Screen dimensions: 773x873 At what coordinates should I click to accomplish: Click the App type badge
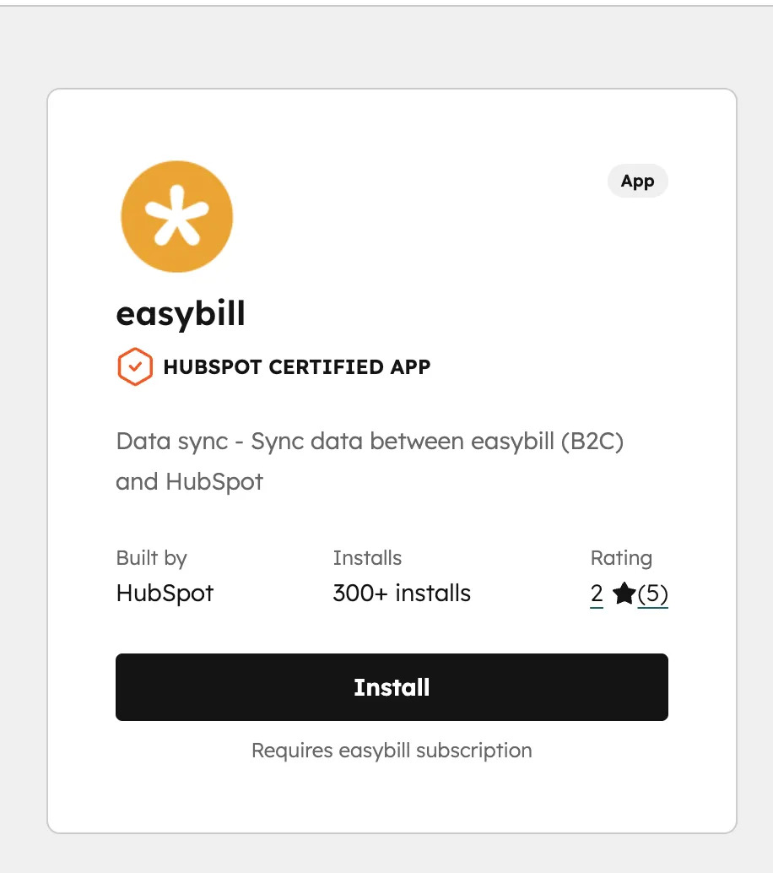[x=637, y=181]
